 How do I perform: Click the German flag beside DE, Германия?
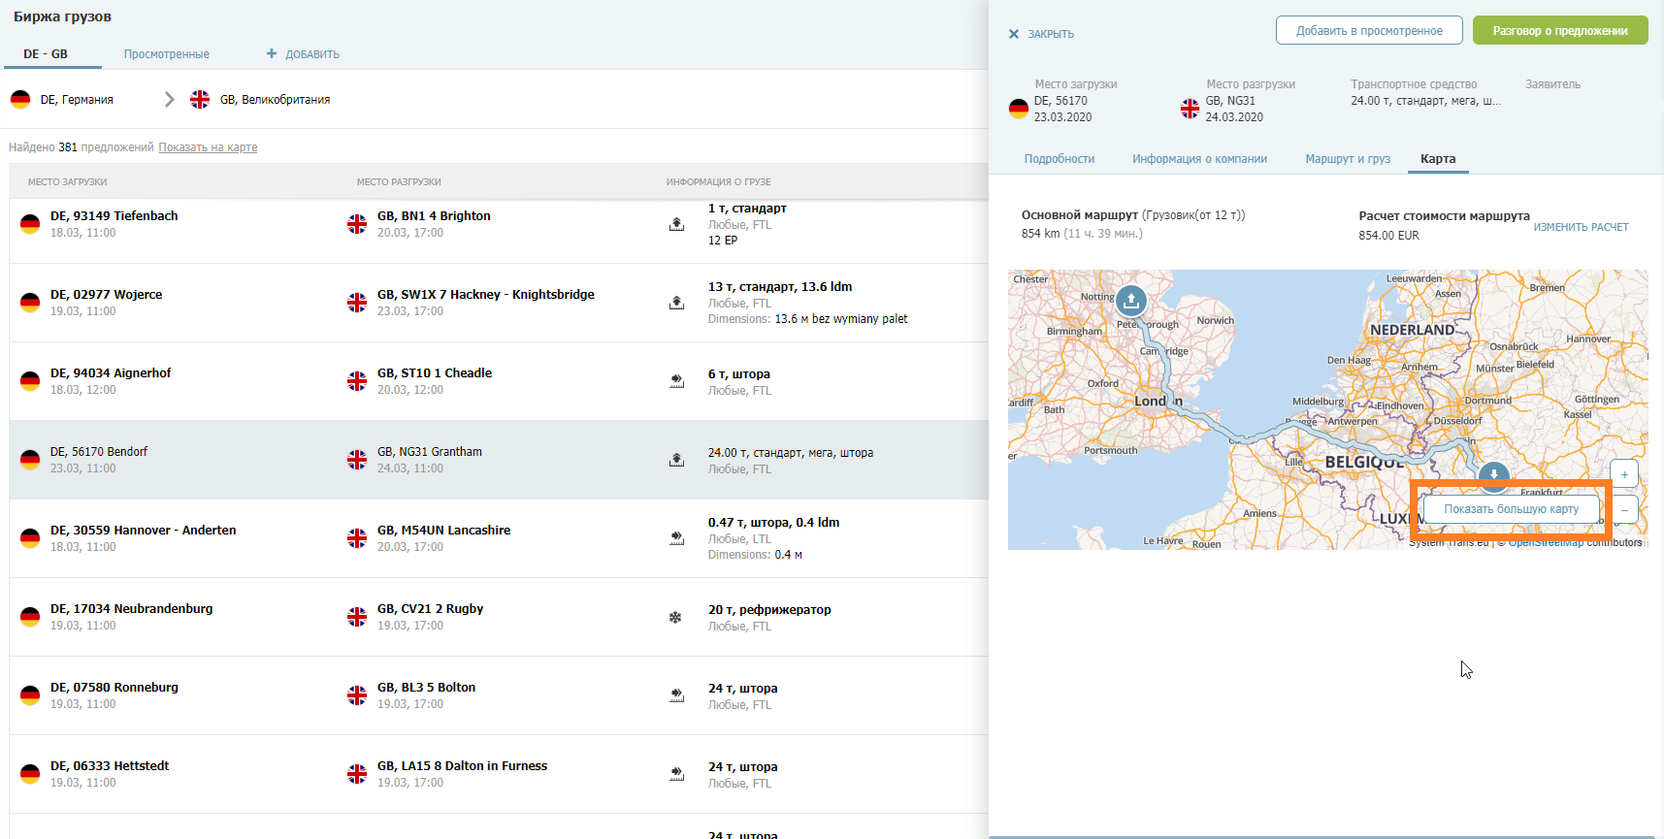pos(20,99)
